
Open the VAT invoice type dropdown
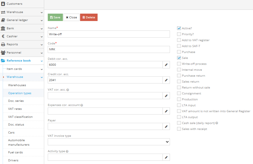pos(109,142)
